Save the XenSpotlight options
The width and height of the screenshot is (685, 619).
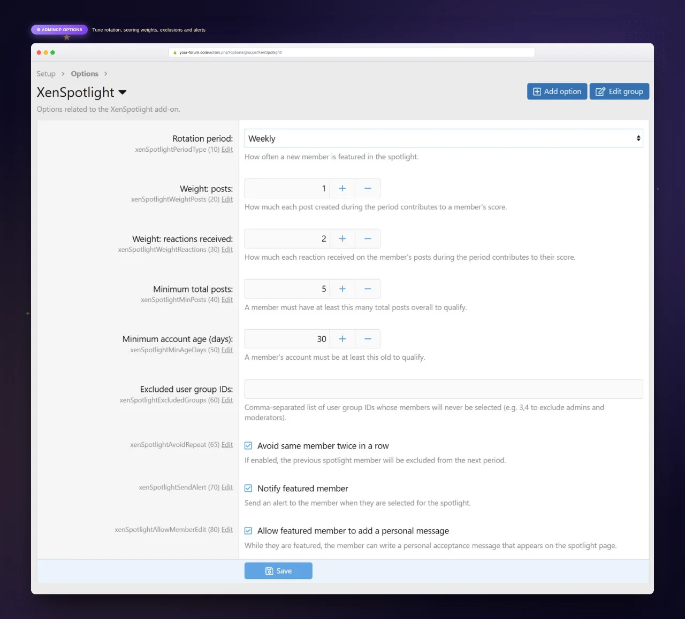(x=278, y=571)
